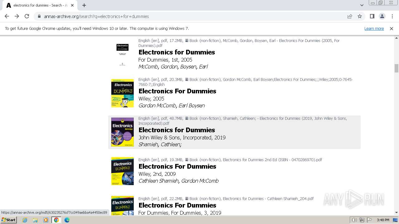Click the 17.2MB pdf metadata line

(239, 43)
